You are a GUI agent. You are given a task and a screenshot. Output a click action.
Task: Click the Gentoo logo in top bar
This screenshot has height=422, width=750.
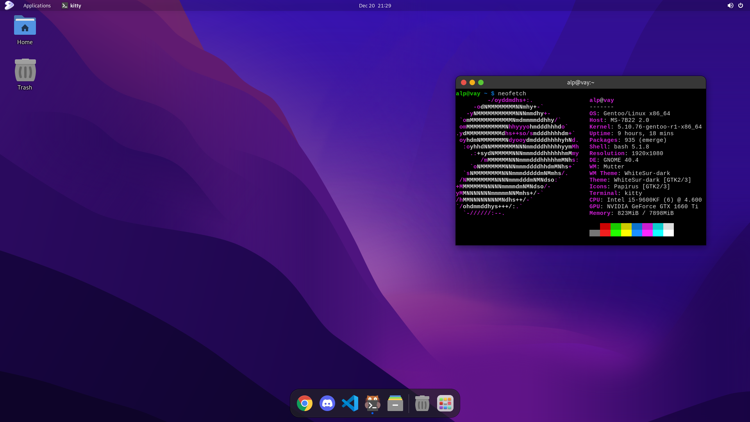tap(9, 5)
